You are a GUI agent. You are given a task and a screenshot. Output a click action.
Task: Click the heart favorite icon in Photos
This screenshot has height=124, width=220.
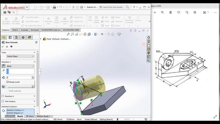[179, 12]
